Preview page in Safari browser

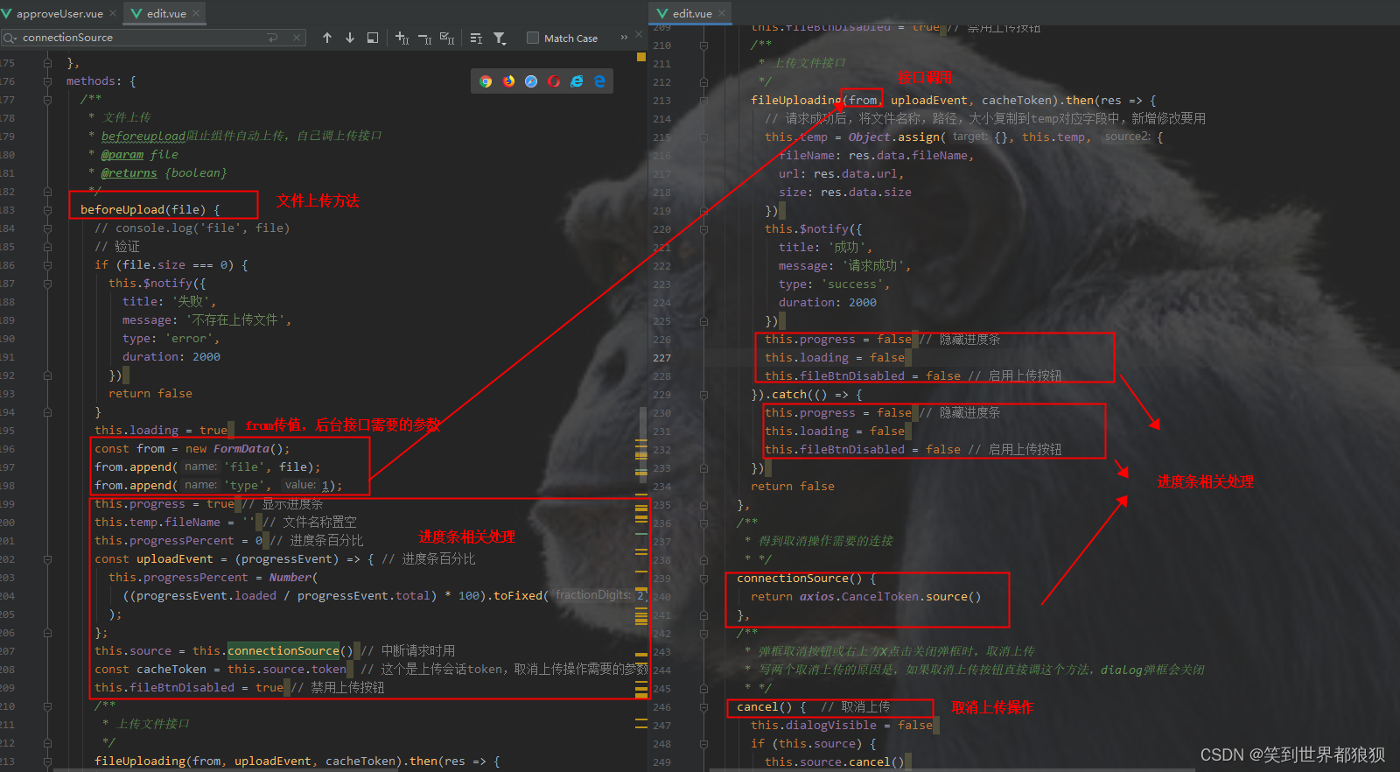tap(531, 81)
